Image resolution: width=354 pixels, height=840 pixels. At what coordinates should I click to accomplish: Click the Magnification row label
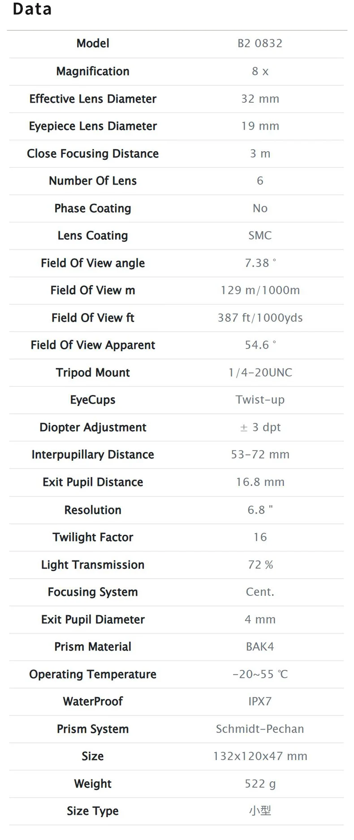point(93,71)
